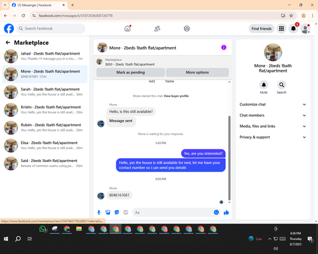Click the chat scroll down arrow
This screenshot has width=318, height=254.
[x=229, y=203]
